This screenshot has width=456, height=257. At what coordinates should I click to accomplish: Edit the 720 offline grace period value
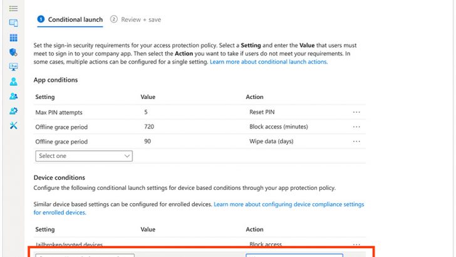[188, 127]
